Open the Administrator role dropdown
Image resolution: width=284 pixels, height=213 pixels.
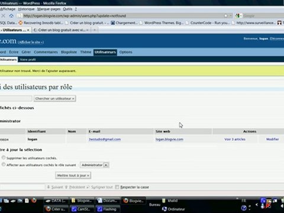(95, 165)
